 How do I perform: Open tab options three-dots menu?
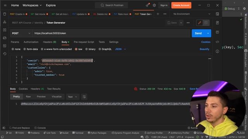click(x=165, y=14)
